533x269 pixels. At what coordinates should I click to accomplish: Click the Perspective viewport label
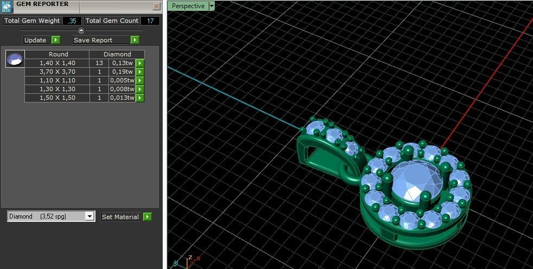coord(188,6)
